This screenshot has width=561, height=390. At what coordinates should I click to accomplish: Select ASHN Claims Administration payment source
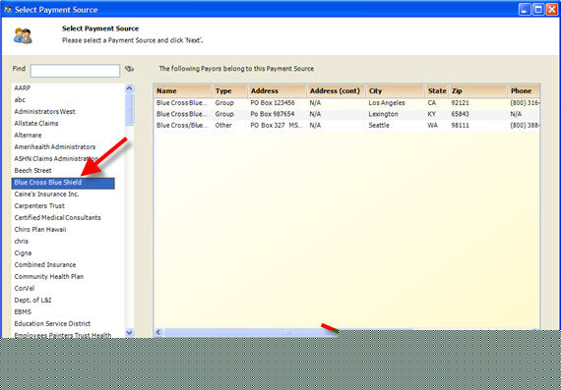pos(56,158)
